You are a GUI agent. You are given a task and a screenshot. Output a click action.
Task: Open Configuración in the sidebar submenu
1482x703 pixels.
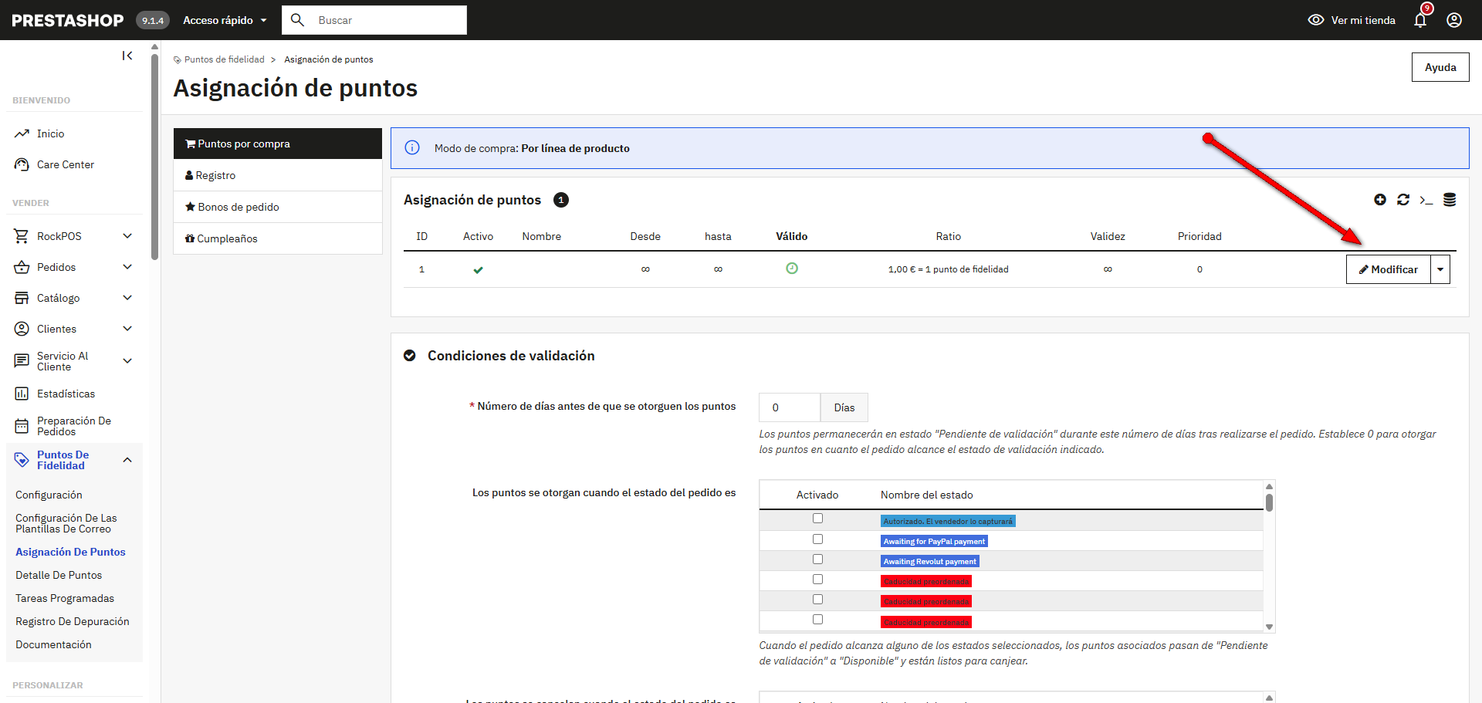pyautogui.click(x=49, y=495)
